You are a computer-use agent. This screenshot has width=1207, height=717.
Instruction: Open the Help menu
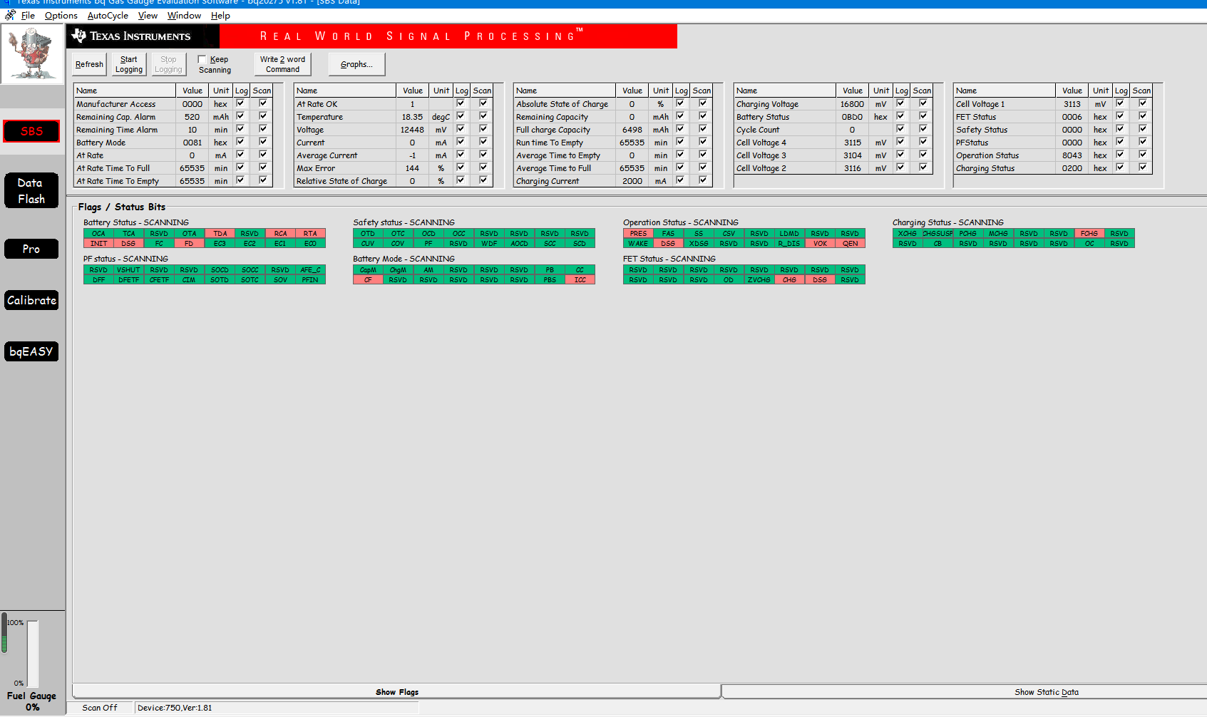[x=220, y=15]
